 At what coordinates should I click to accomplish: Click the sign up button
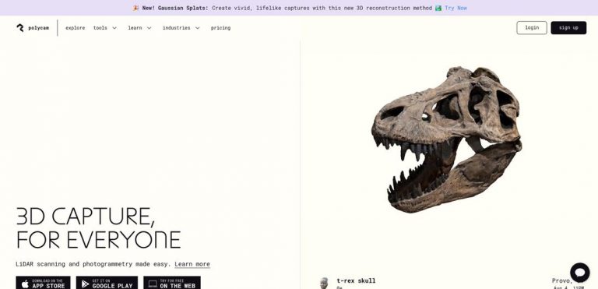point(568,28)
